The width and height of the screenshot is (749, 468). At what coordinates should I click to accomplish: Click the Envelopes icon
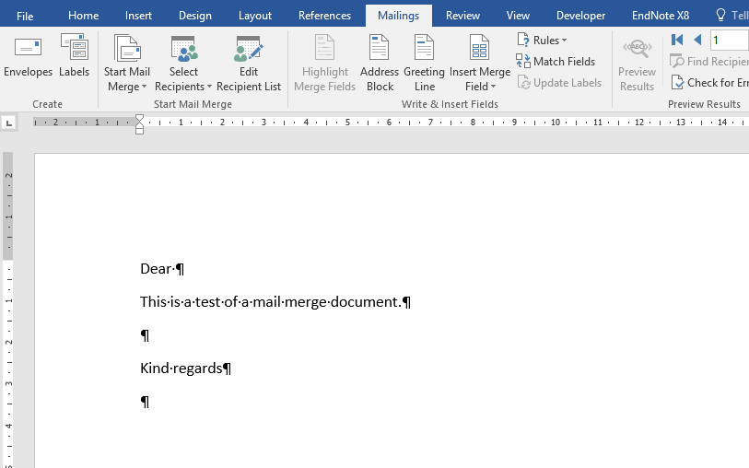tap(28, 49)
